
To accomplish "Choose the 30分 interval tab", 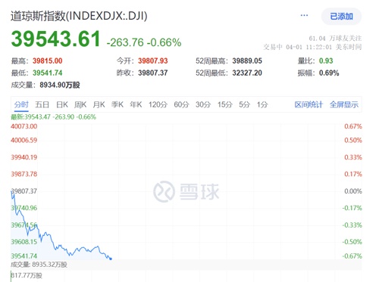I will pos(203,104).
